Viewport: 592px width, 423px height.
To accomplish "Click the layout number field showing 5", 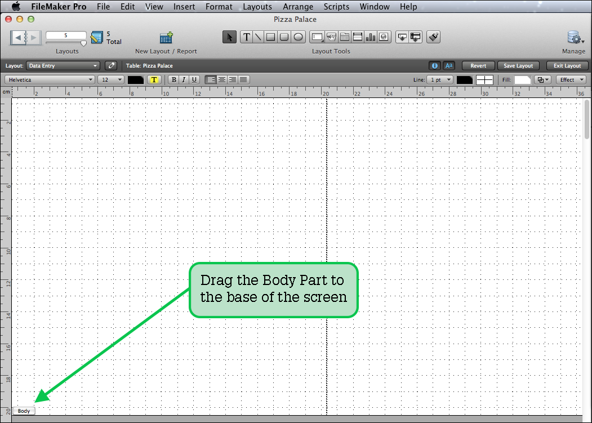I will coord(66,35).
